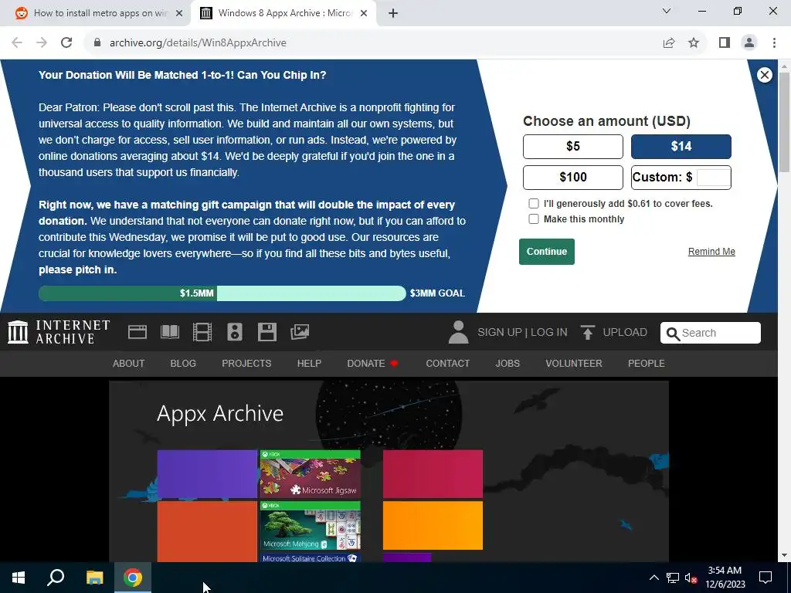
Task: Click the donation goal progress bar
Action: pyautogui.click(x=222, y=293)
